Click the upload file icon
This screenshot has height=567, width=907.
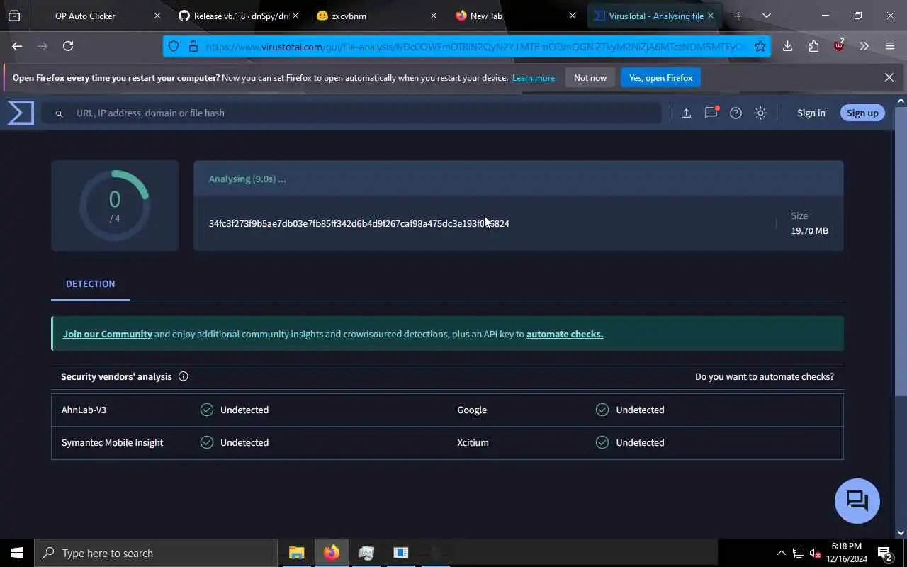coord(686,113)
